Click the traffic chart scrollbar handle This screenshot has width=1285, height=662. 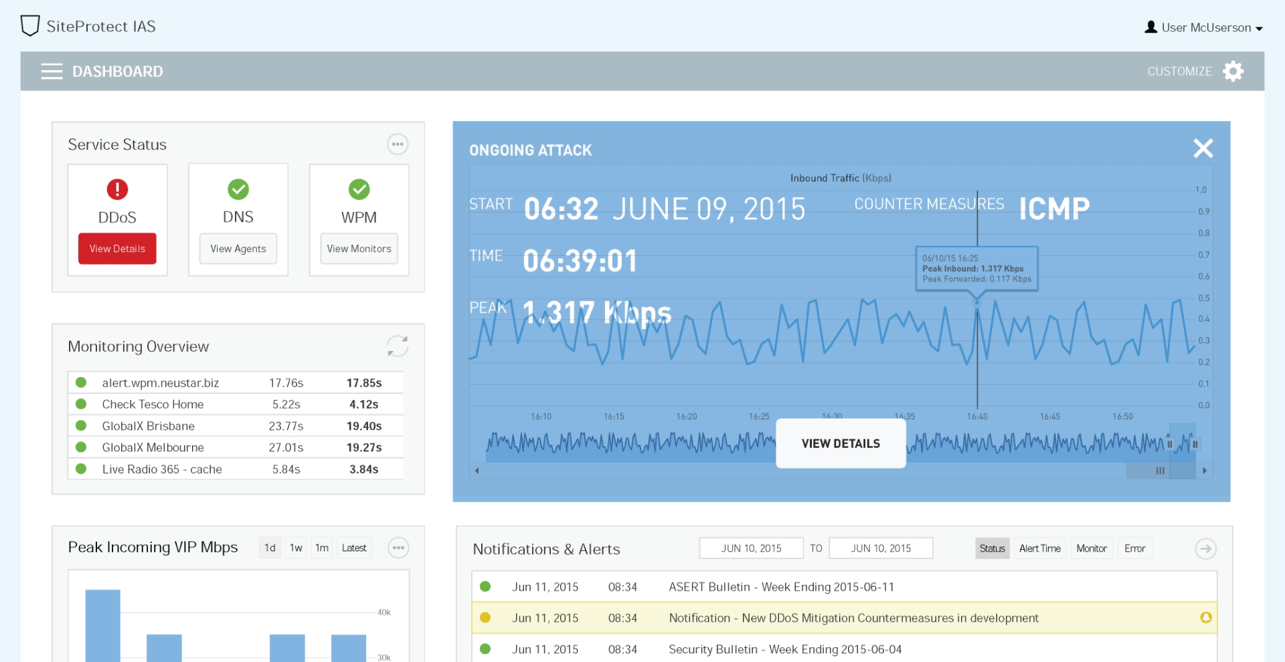coord(1161,471)
